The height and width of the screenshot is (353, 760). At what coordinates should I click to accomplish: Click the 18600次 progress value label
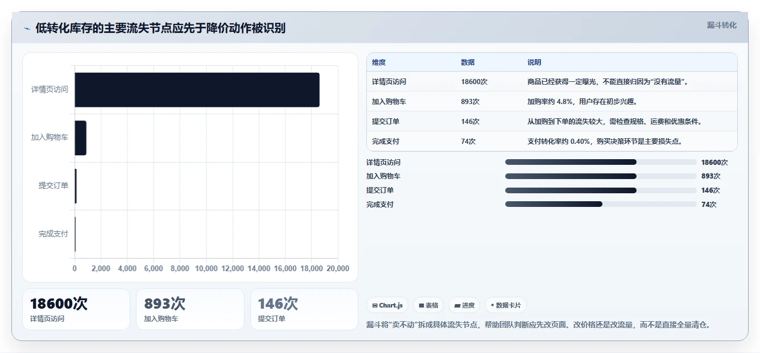[x=714, y=162]
